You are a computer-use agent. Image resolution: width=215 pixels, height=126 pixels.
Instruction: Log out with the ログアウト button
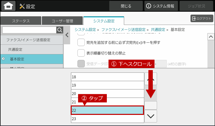[x=202, y=19]
